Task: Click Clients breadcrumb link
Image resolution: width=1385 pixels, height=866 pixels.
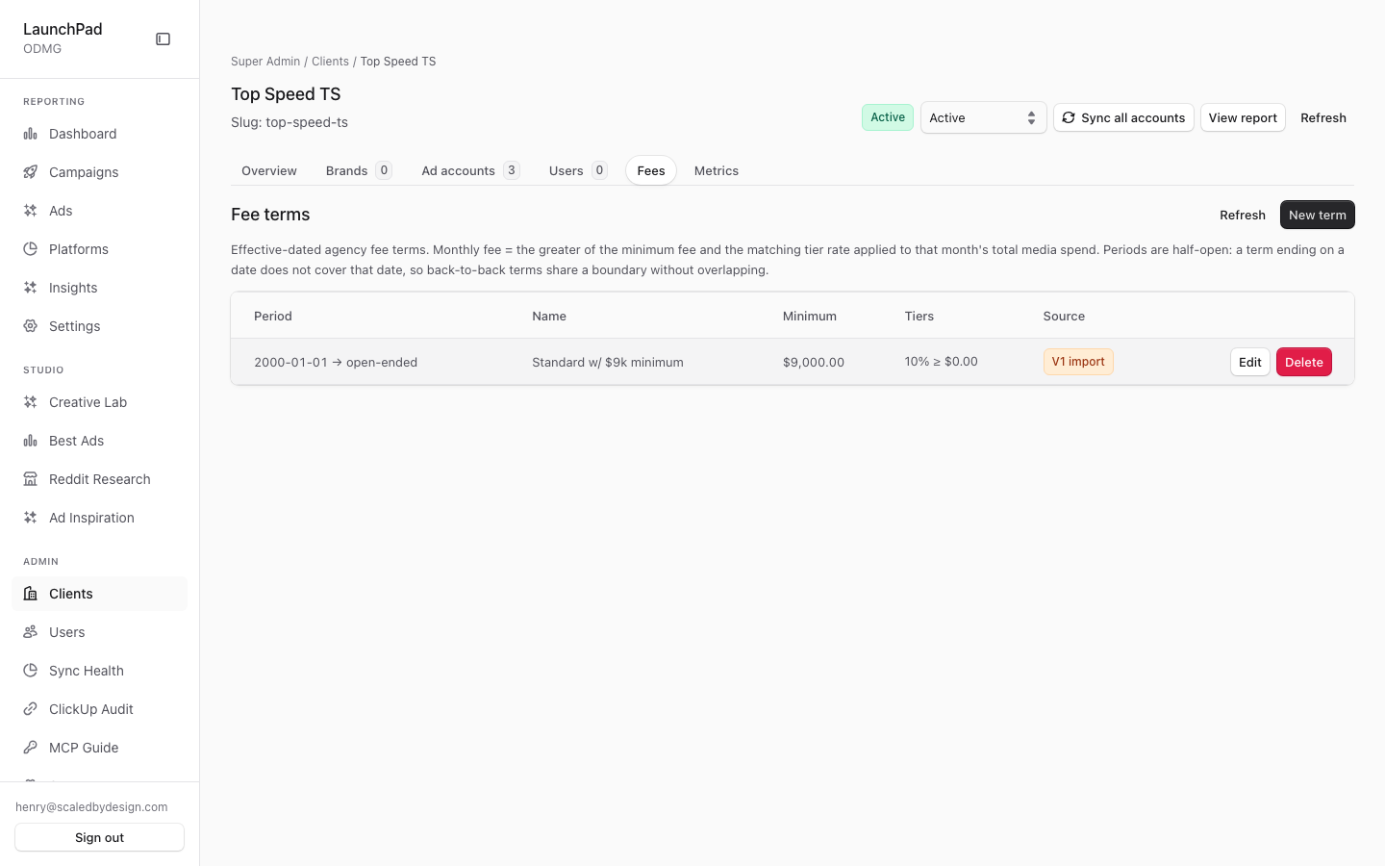Action: point(330,62)
